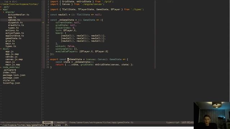Click 'availablePlayers' property name
The image size is (230, 129).
tap(66, 52)
